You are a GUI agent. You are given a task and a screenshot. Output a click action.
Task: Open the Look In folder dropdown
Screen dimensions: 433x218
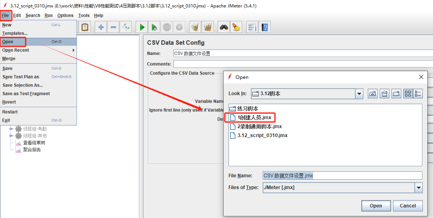pyautogui.click(x=359, y=94)
